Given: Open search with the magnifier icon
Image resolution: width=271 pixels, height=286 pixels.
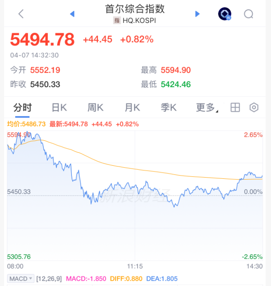Looking at the screenshot, I should tap(249, 14).
